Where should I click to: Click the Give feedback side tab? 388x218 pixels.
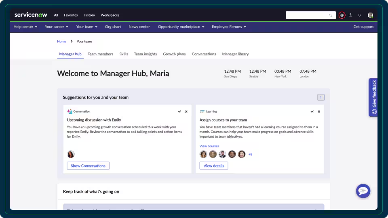(x=373, y=97)
